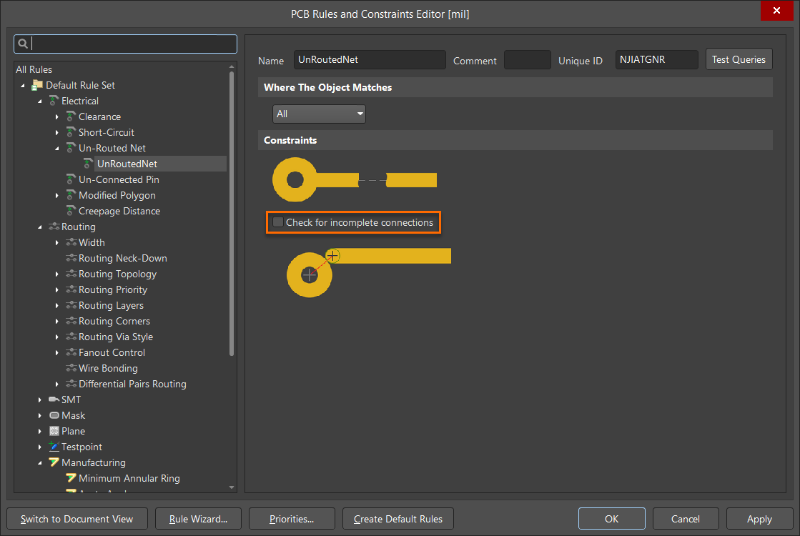Click the Electrical category icon
Image resolution: width=800 pixels, height=536 pixels.
tap(54, 101)
